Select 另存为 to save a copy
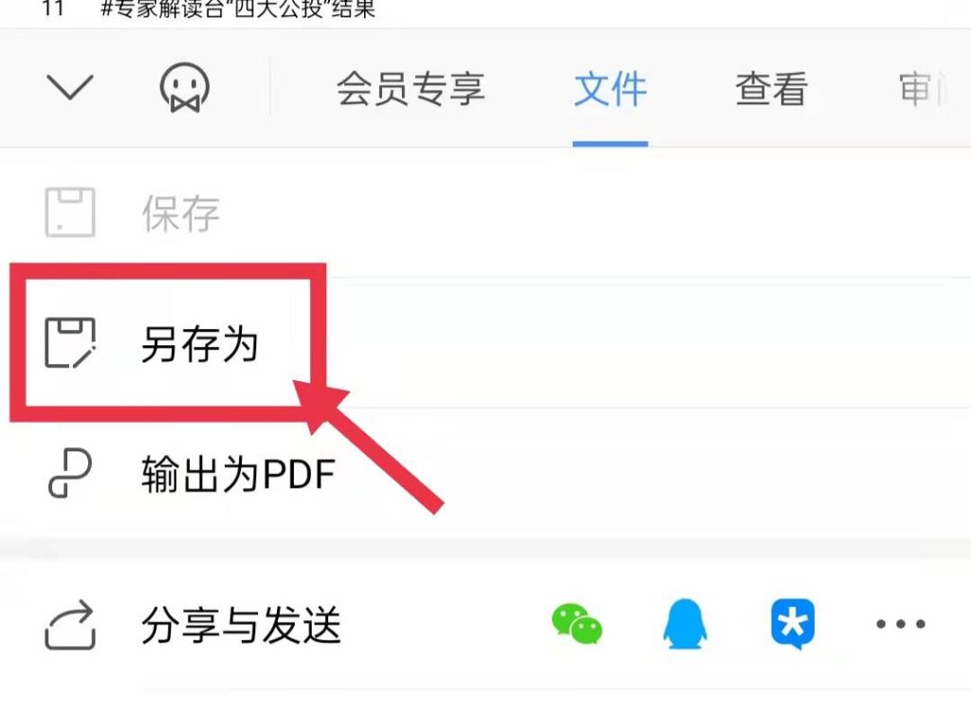971x728 pixels. point(199,344)
